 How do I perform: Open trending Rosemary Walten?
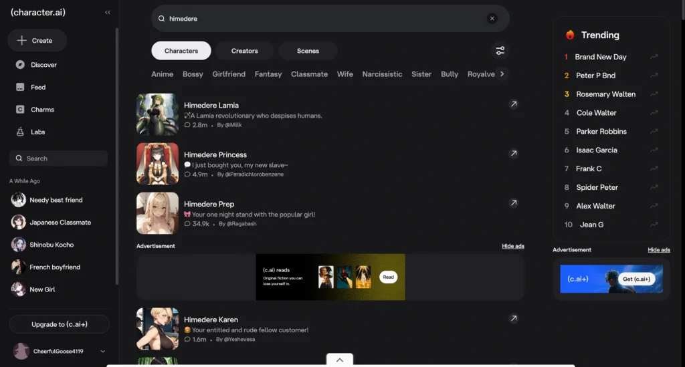point(606,94)
